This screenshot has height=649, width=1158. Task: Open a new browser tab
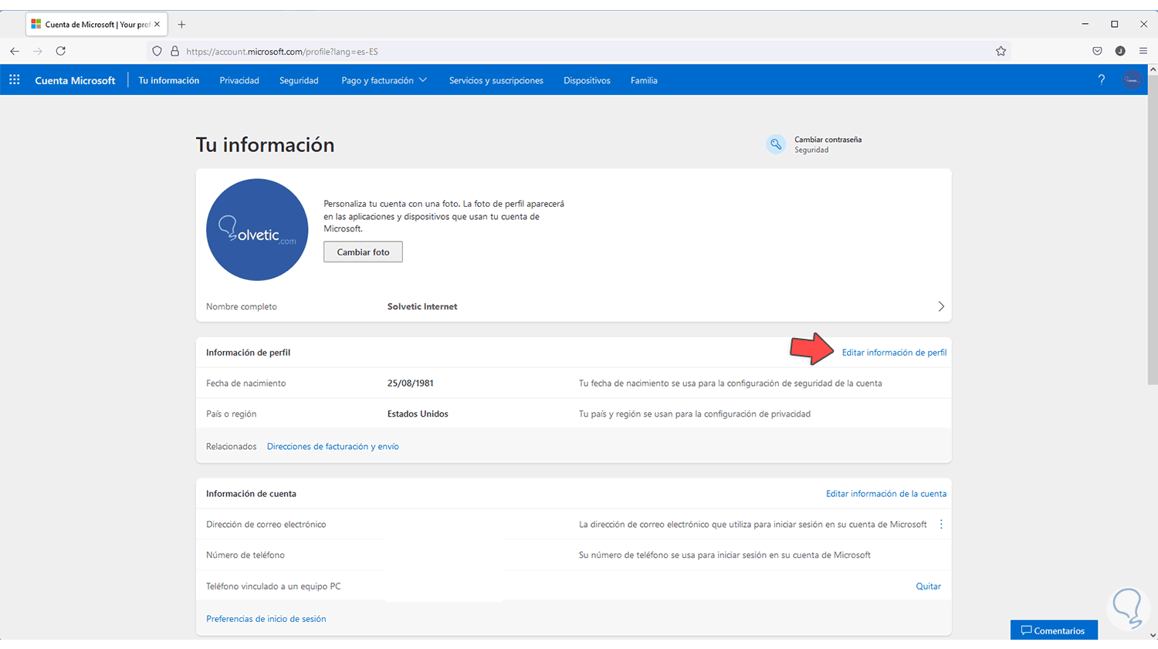(x=181, y=25)
